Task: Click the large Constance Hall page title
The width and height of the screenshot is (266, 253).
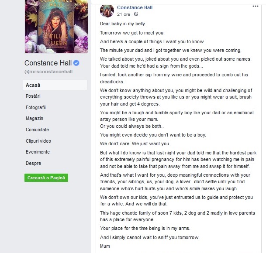Action: (x=48, y=63)
